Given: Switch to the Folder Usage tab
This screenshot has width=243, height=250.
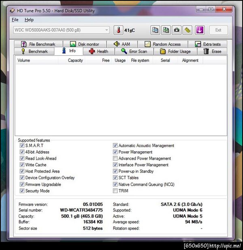Looking at the screenshot, I should pyautogui.click(x=175, y=51).
